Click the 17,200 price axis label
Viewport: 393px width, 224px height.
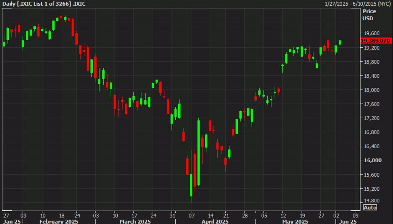click(x=371, y=118)
